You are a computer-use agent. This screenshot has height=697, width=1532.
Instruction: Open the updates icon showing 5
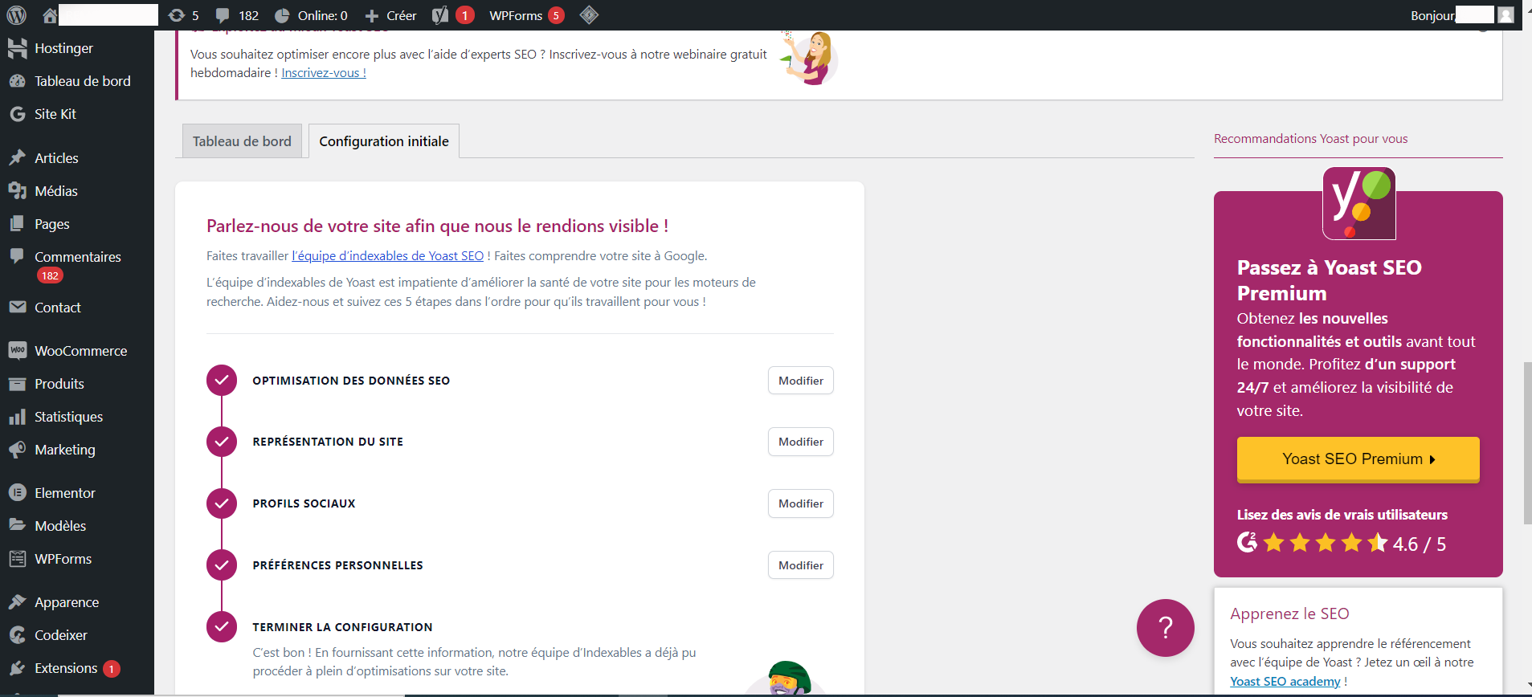[183, 15]
